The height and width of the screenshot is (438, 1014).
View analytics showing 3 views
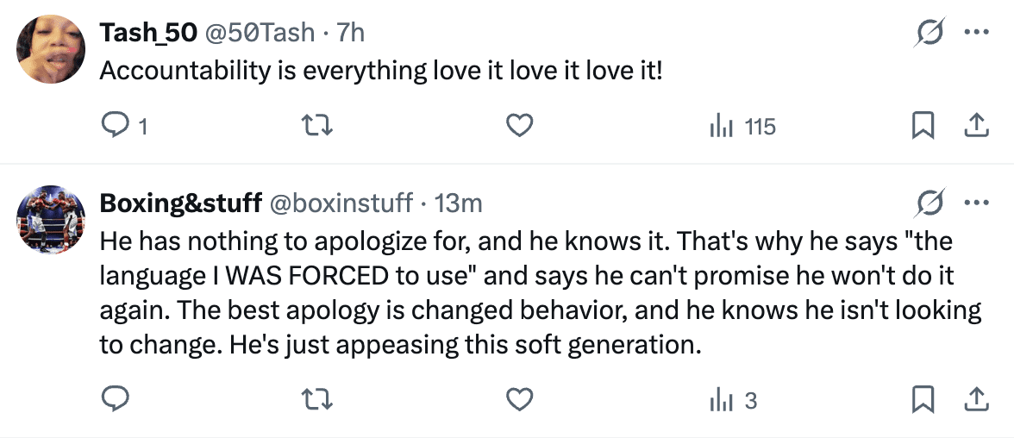733,399
